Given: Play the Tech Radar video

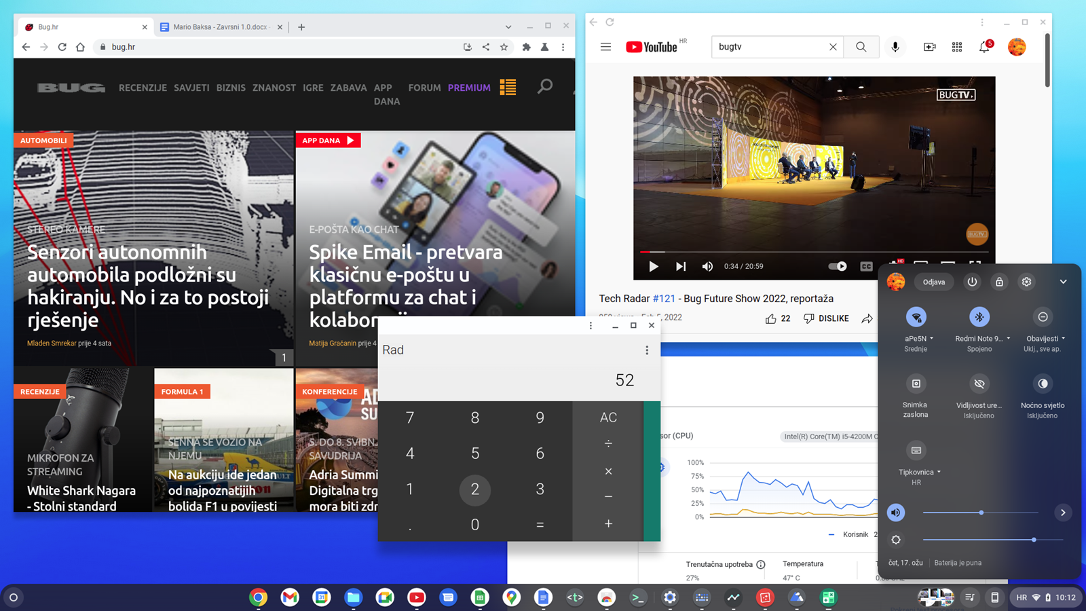Looking at the screenshot, I should coord(653,266).
